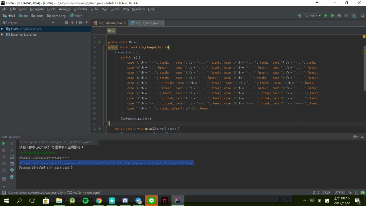Open the Refactor menu
Screen dimensions: 366x206
pos(81,9)
